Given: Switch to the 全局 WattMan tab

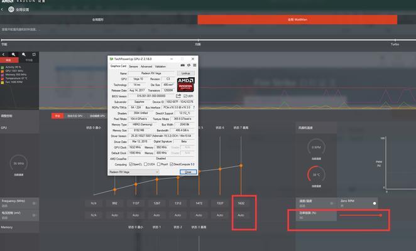Looking at the screenshot, I should tap(297, 19).
